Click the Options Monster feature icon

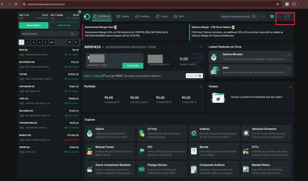(x=214, y=57)
